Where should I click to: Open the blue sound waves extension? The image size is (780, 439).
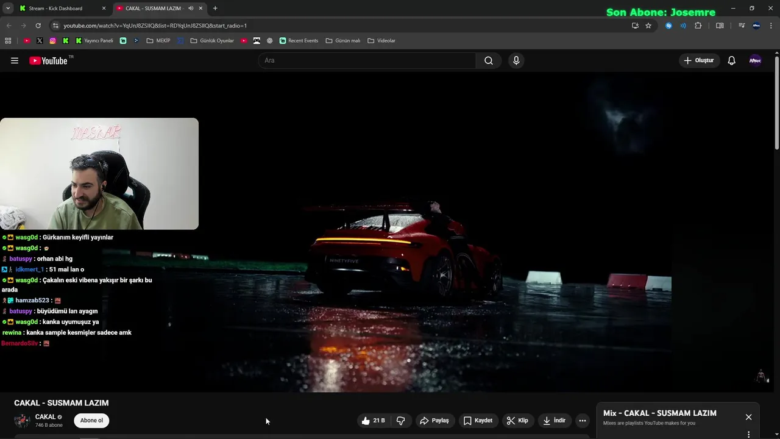coord(683,26)
